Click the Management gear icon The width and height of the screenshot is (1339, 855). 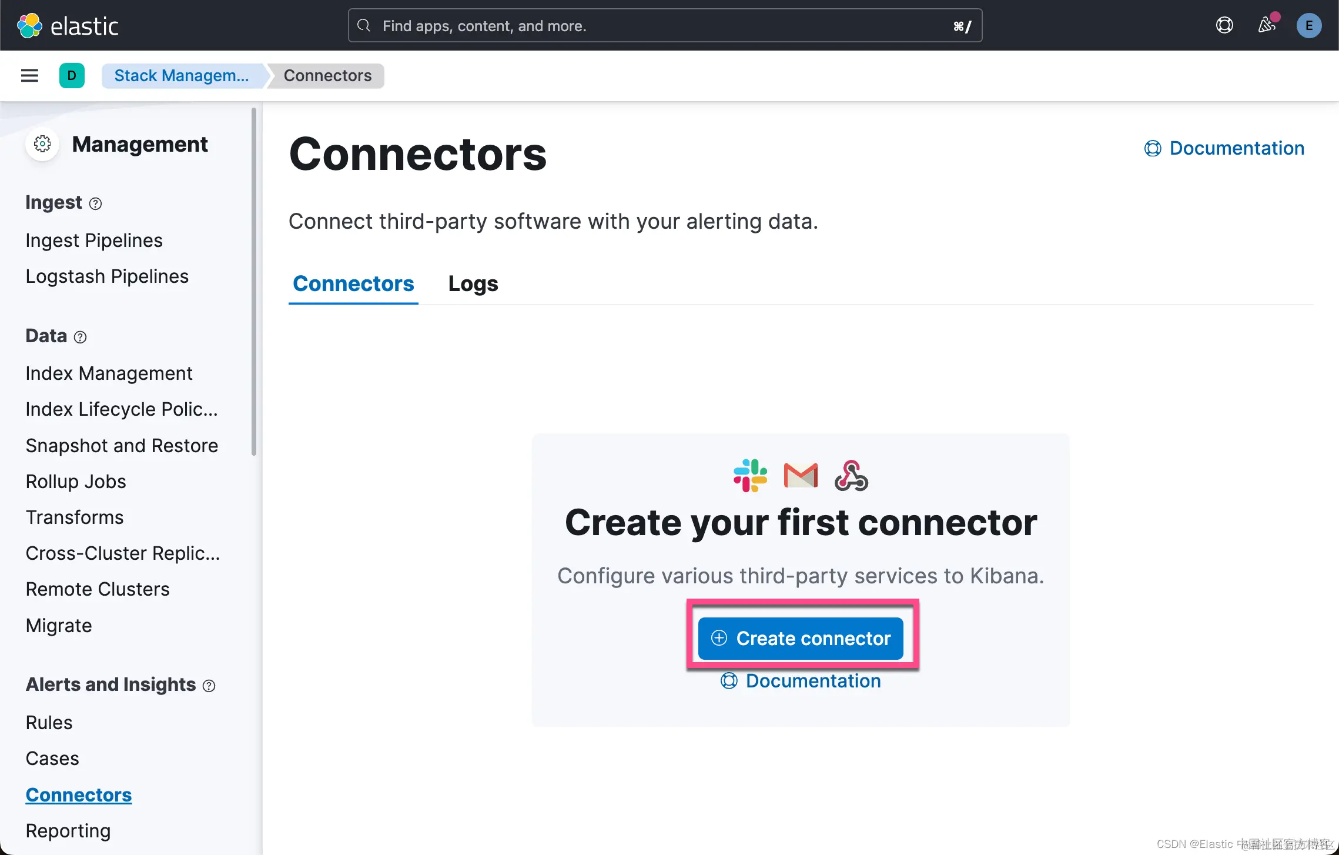point(42,144)
